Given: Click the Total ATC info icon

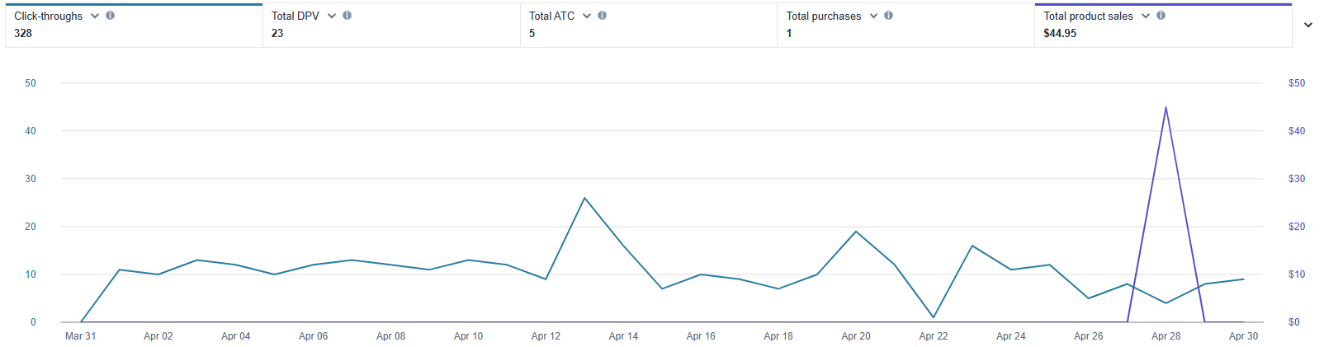Looking at the screenshot, I should tap(602, 16).
